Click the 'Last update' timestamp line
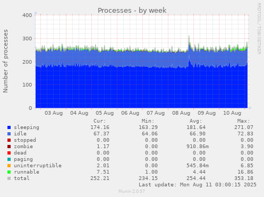 click(x=198, y=185)
